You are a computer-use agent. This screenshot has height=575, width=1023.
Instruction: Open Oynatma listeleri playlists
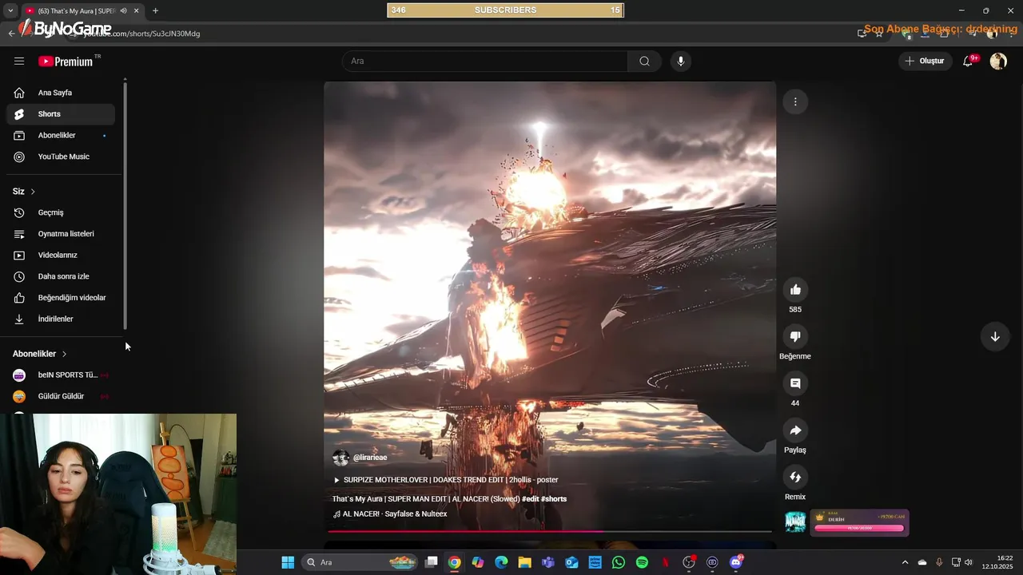61,234
